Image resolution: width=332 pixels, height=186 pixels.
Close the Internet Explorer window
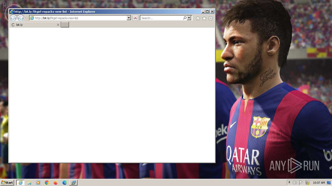pos(212,12)
